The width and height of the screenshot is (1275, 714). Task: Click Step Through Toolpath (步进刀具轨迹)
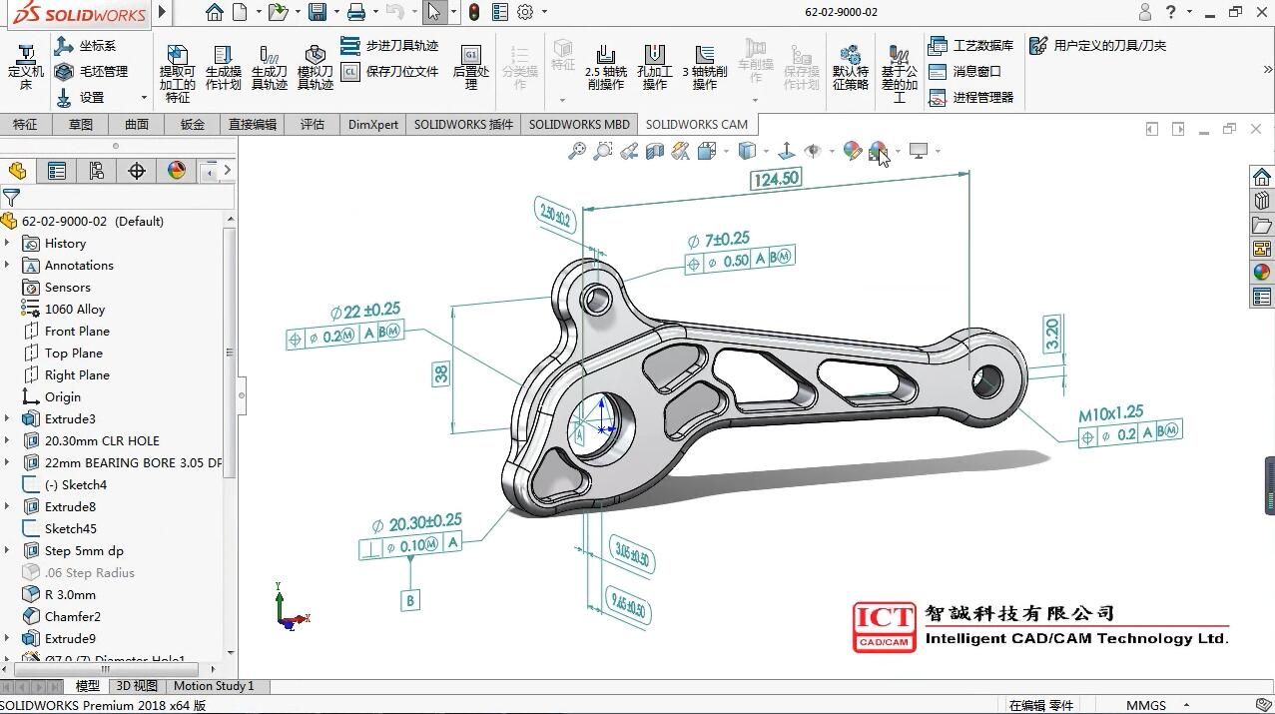[389, 46]
